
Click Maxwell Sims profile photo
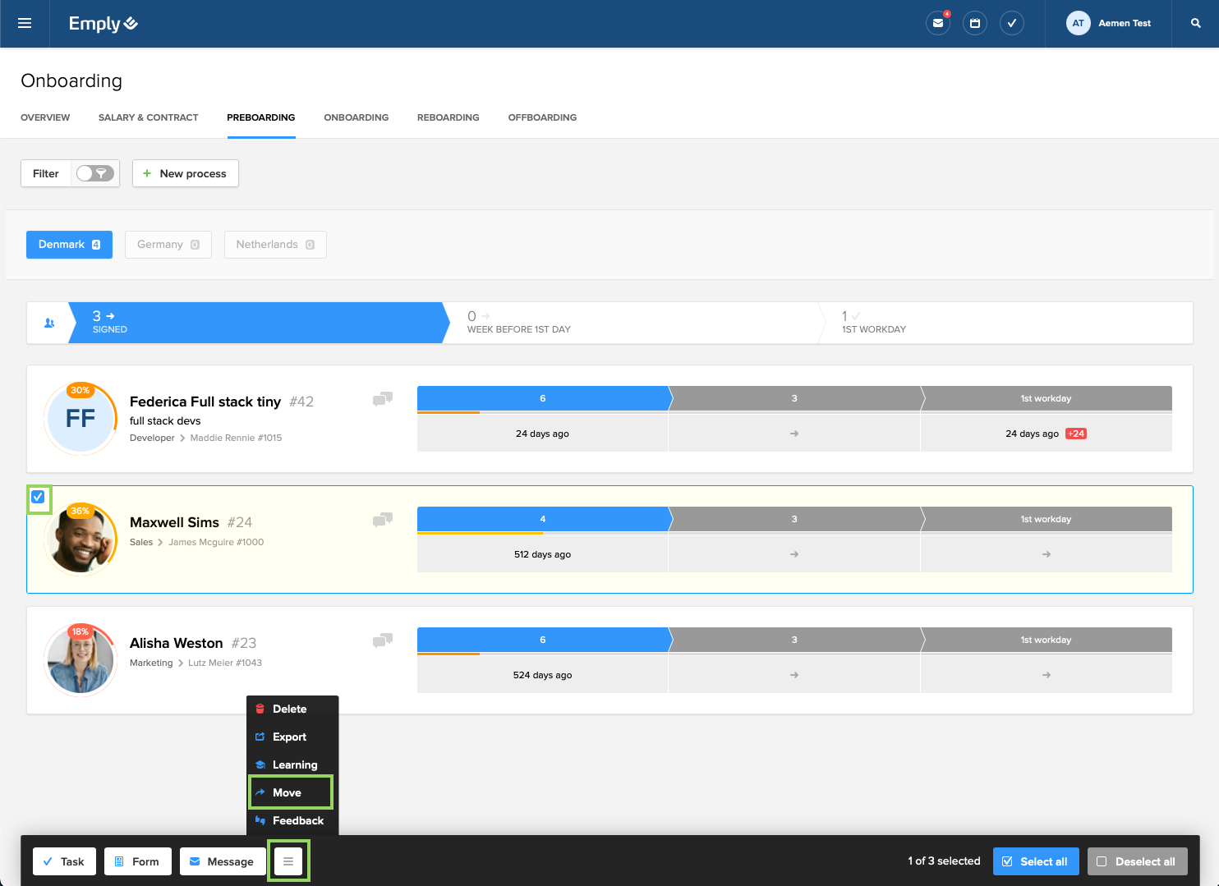tap(80, 539)
